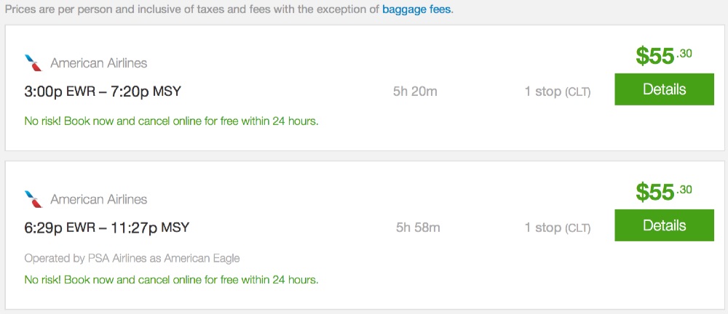Click the 5h 20m flight duration
The width and height of the screenshot is (728, 314).
[x=415, y=92]
